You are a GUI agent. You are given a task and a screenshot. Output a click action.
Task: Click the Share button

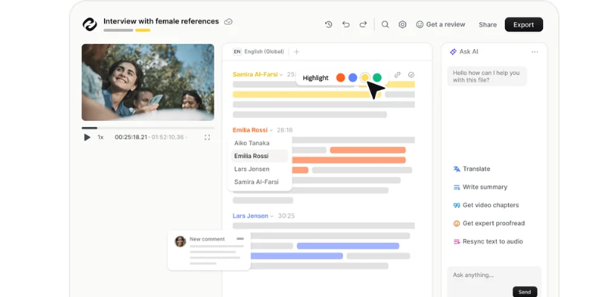click(x=488, y=25)
